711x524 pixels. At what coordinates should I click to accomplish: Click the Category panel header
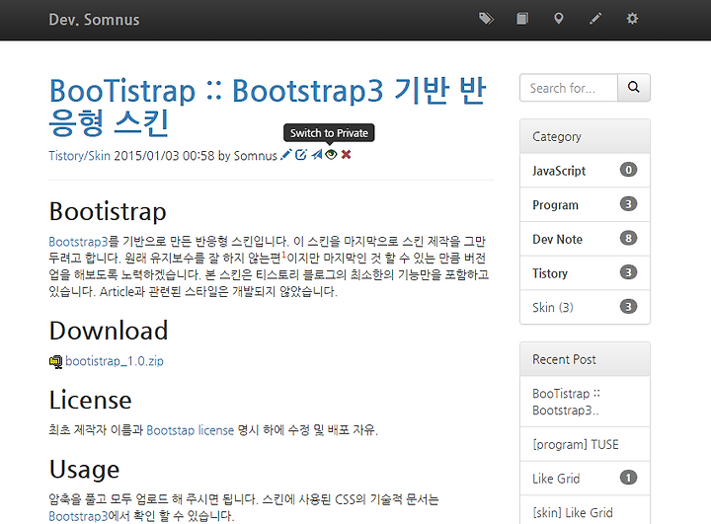(x=585, y=136)
